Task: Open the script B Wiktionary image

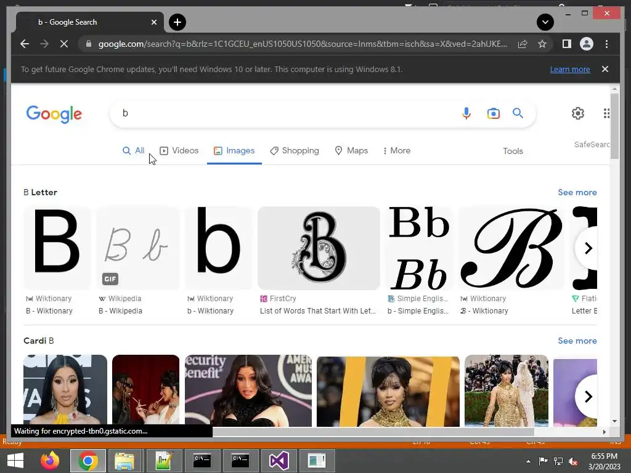Action: (511, 248)
